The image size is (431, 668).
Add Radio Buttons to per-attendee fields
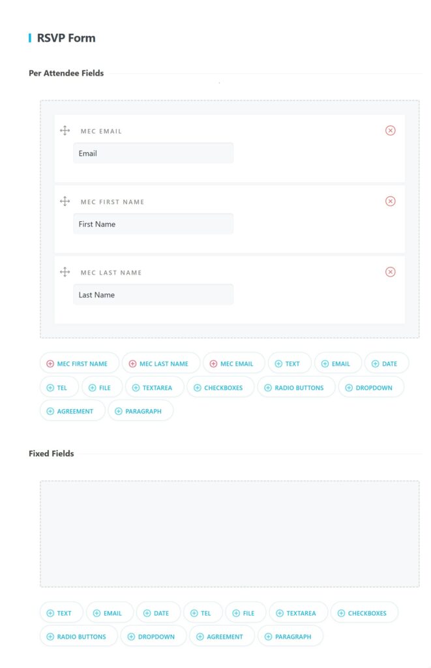tap(296, 387)
